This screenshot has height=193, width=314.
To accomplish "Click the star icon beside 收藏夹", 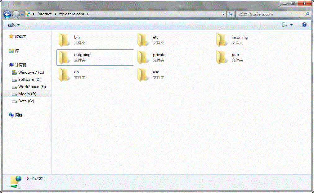I will (11, 36).
